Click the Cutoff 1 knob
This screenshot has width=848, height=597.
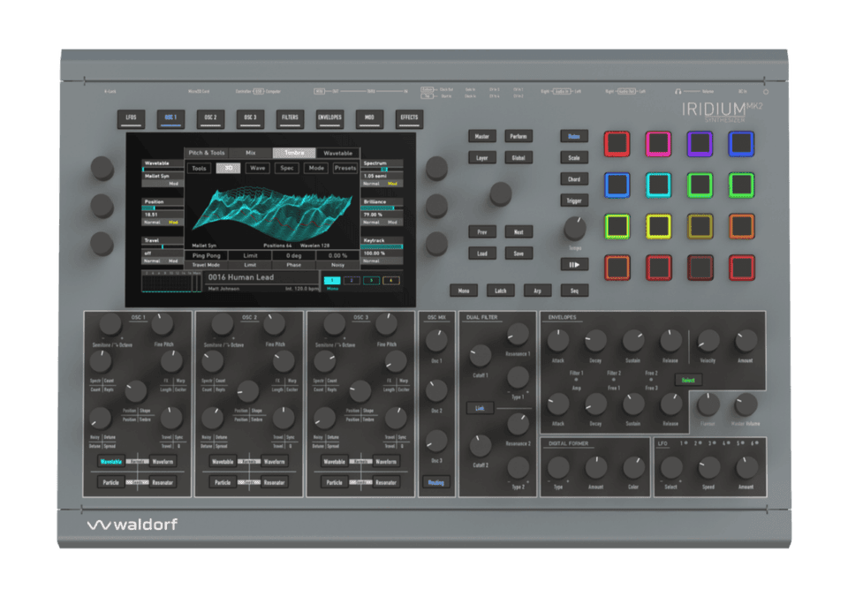(480, 355)
